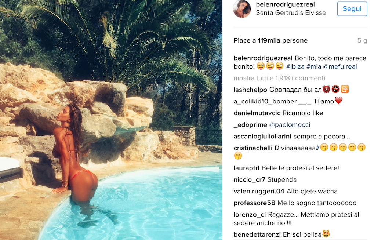Open the niccio_cr7 commenter profile

(249, 180)
